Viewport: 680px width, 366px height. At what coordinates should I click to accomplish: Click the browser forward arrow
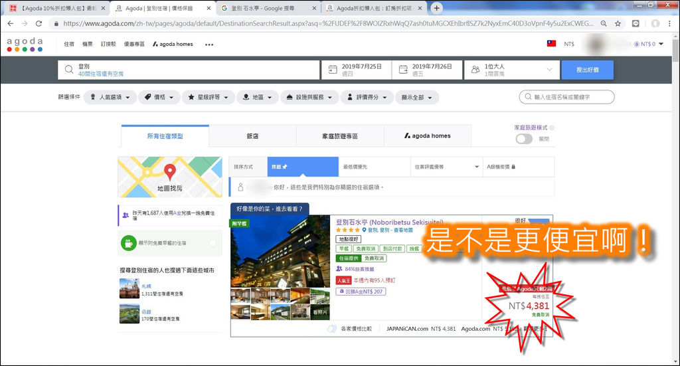point(25,23)
